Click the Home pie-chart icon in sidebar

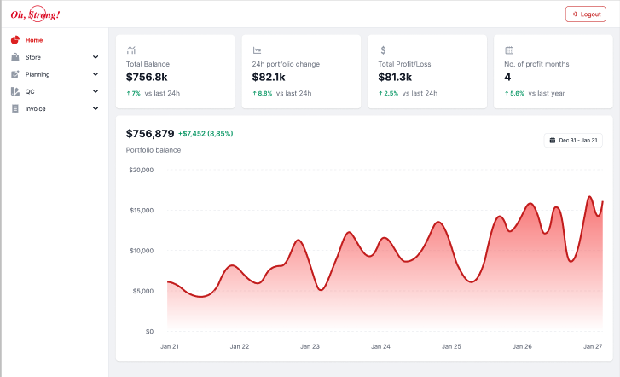(x=15, y=40)
